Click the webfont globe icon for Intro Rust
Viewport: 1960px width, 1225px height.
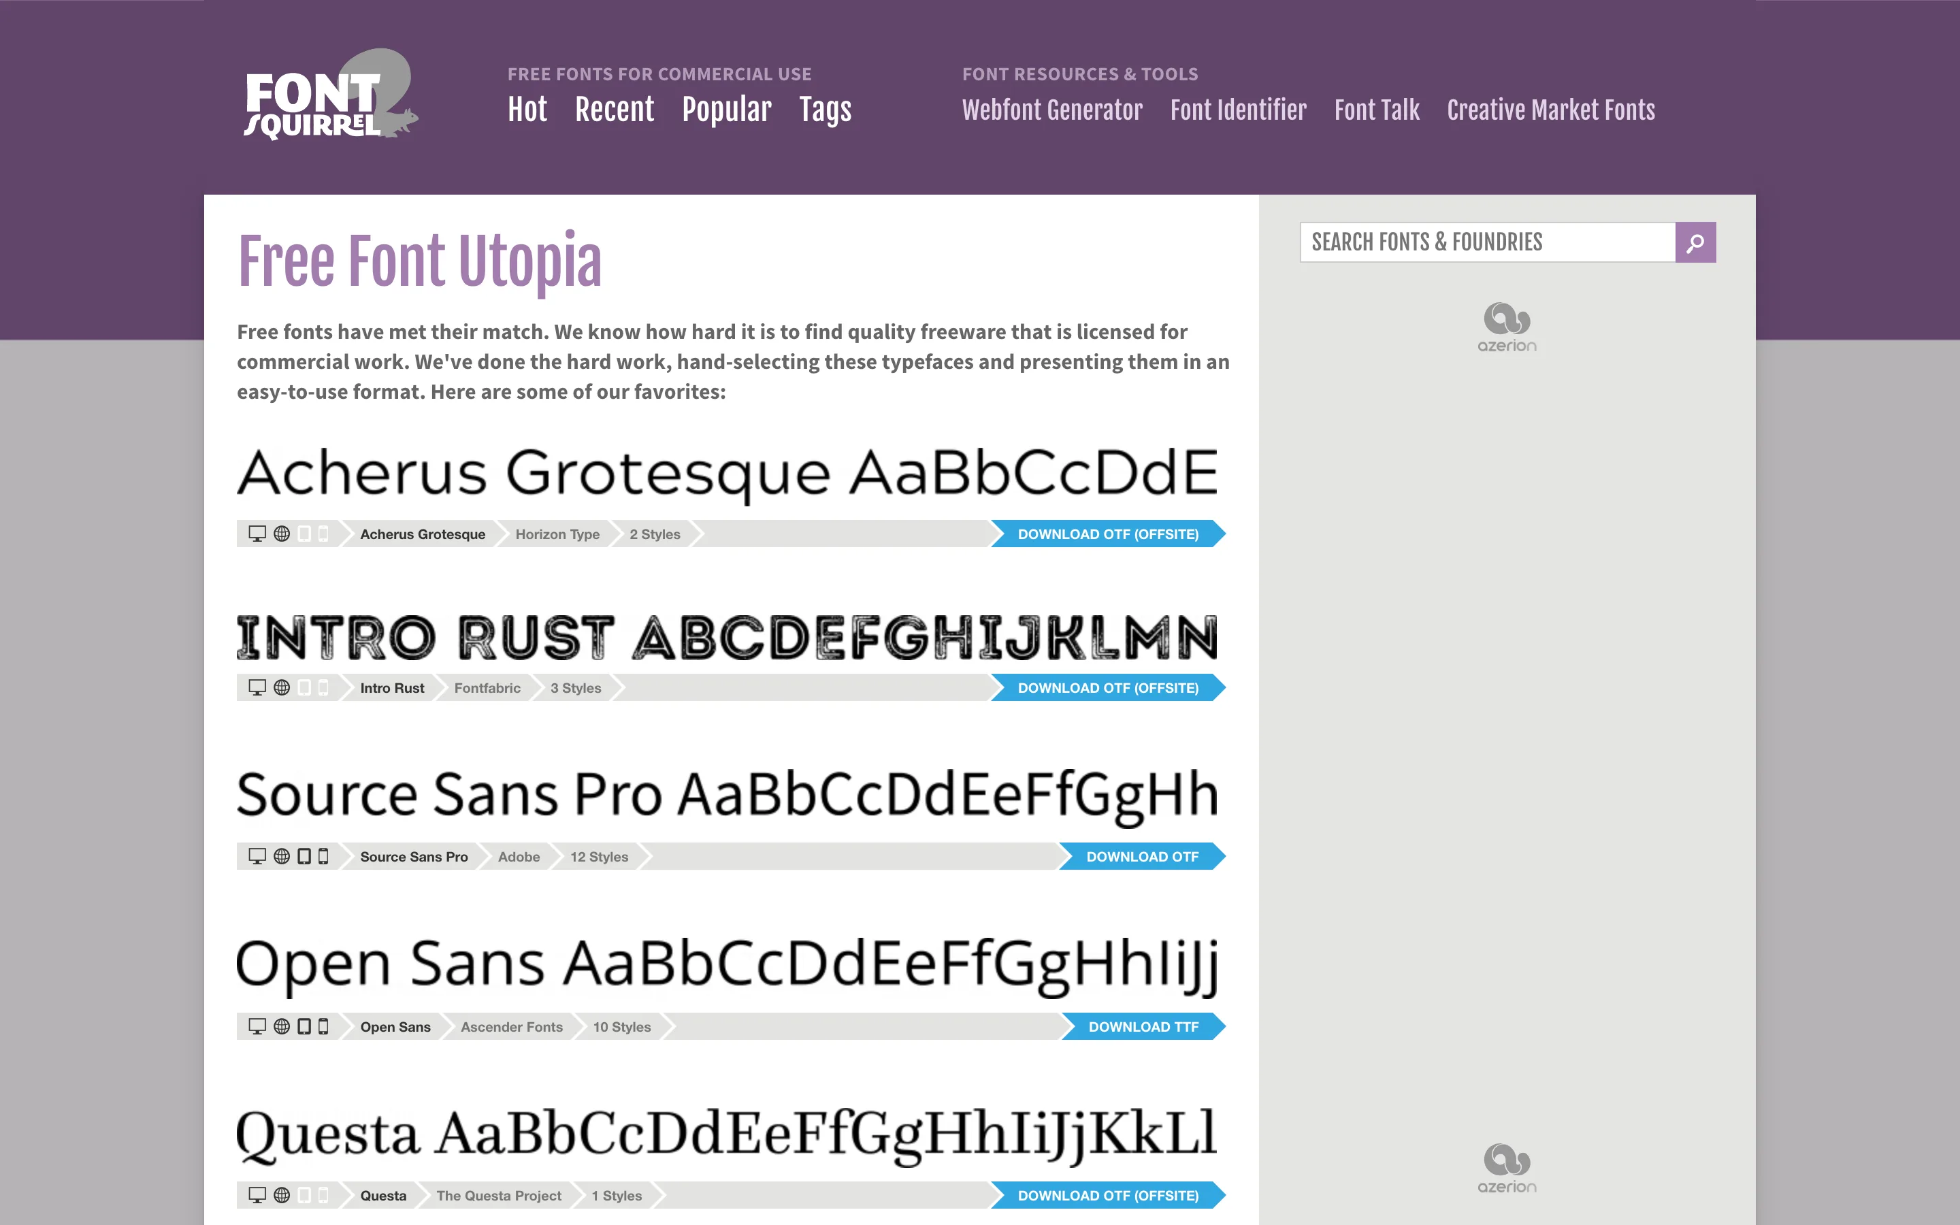coord(282,688)
